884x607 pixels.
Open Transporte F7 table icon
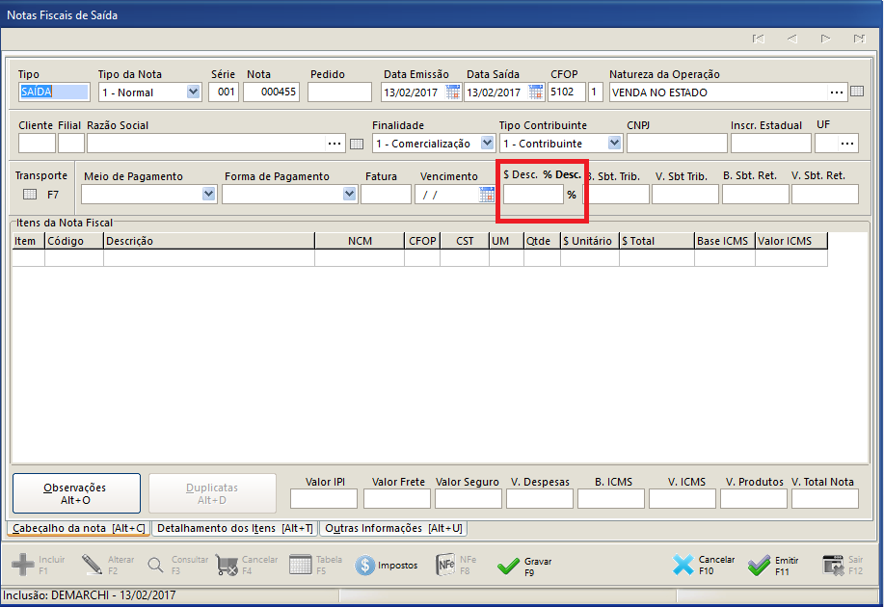click(x=30, y=195)
